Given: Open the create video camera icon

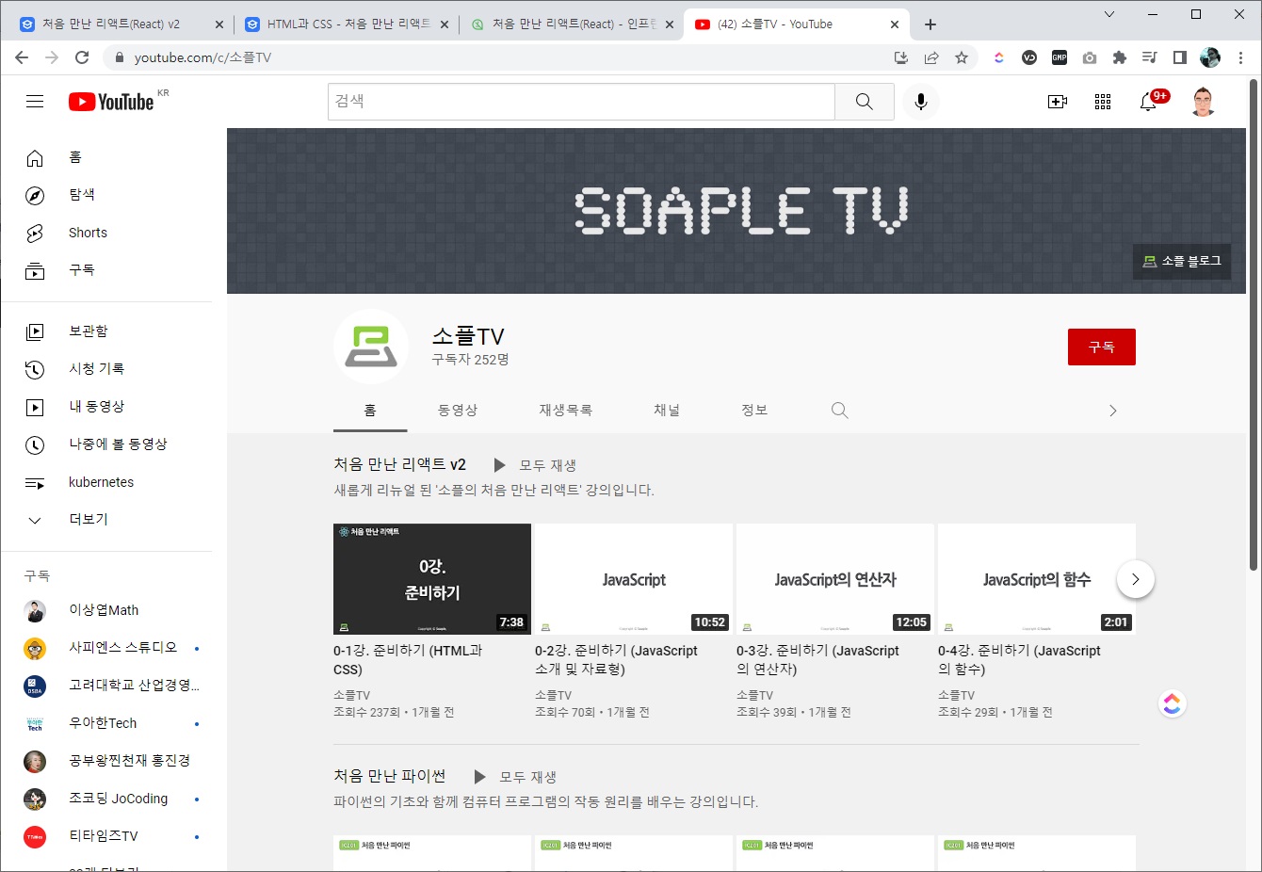Looking at the screenshot, I should [x=1058, y=102].
